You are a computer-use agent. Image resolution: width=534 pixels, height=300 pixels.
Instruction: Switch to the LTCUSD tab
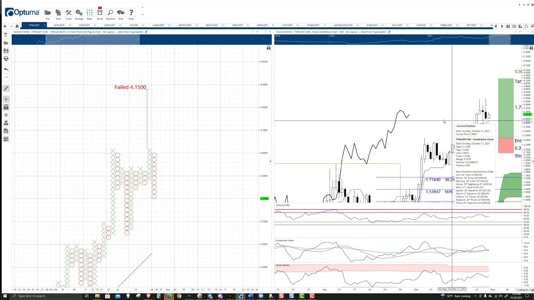[x=133, y=25]
